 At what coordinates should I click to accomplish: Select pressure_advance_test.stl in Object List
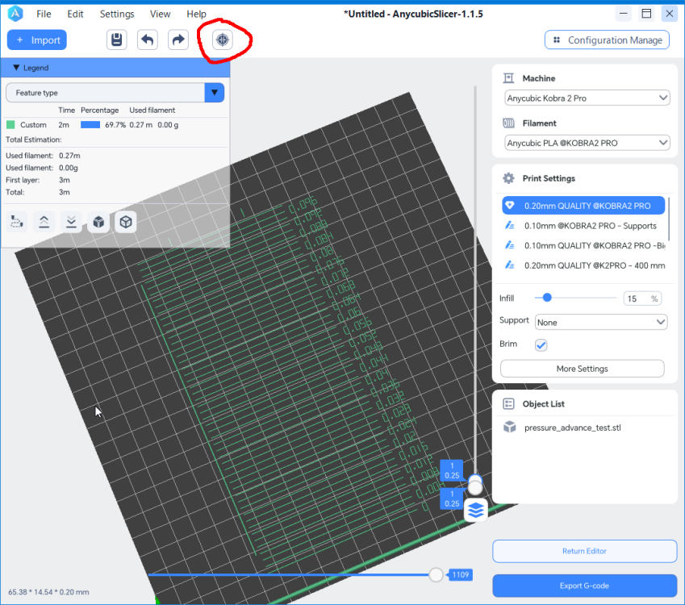coord(572,428)
